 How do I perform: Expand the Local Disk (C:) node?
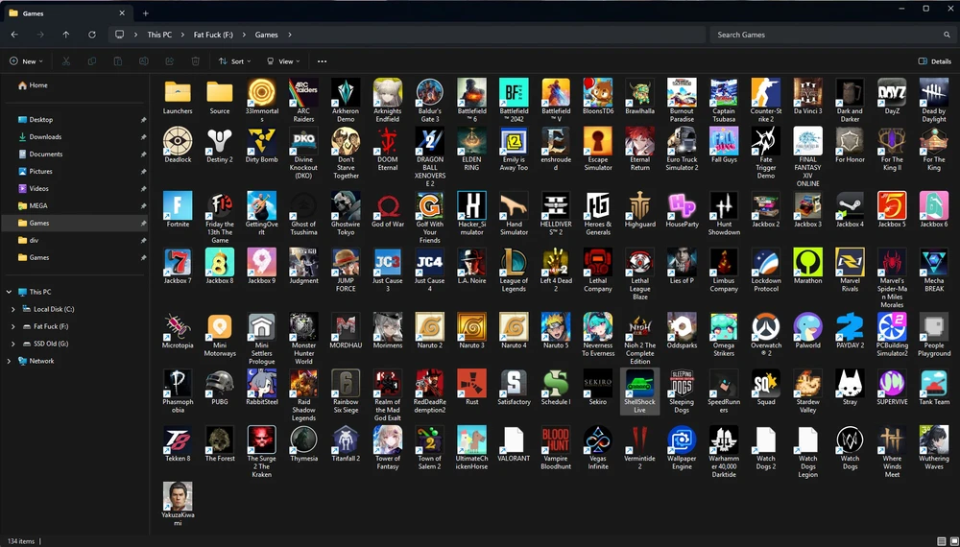12,310
